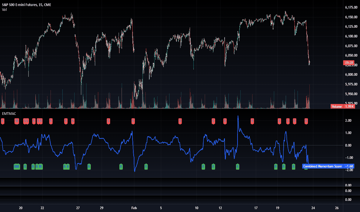
Task: Click the 6,150.00 price axis label
Action: 351,17
